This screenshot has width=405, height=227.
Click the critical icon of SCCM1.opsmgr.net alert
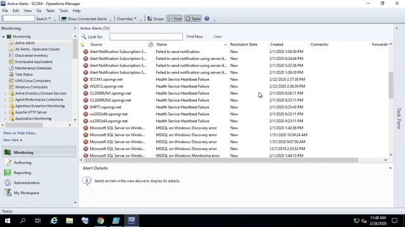[85, 79]
